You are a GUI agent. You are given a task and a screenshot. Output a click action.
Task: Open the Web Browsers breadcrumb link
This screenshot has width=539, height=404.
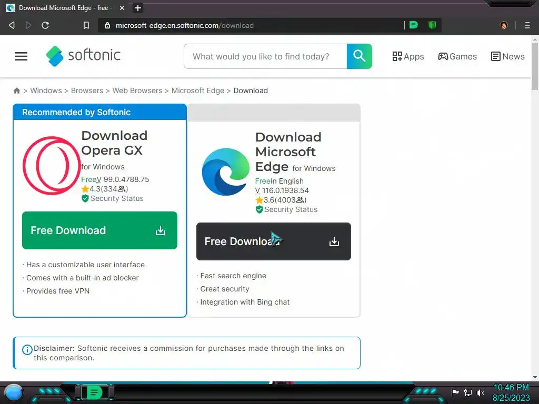[137, 90]
